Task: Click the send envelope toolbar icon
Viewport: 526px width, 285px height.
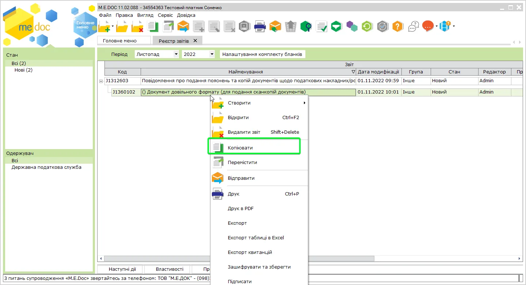Action: point(183,26)
